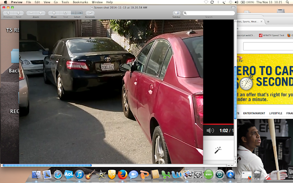
Task: Open Finder from the Dock
Action: (37, 175)
